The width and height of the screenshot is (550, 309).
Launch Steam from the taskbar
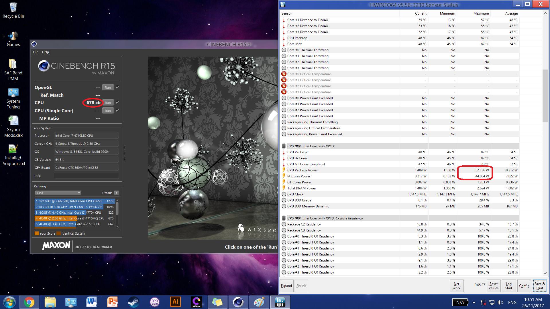pos(133,302)
